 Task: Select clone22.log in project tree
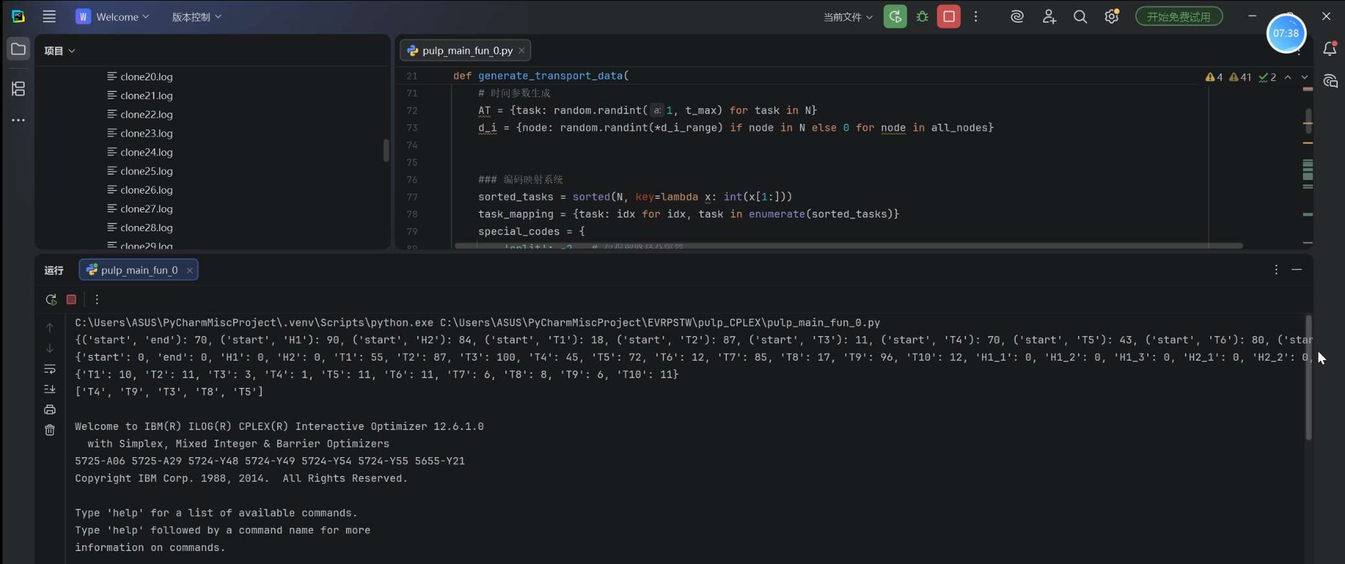(140, 114)
